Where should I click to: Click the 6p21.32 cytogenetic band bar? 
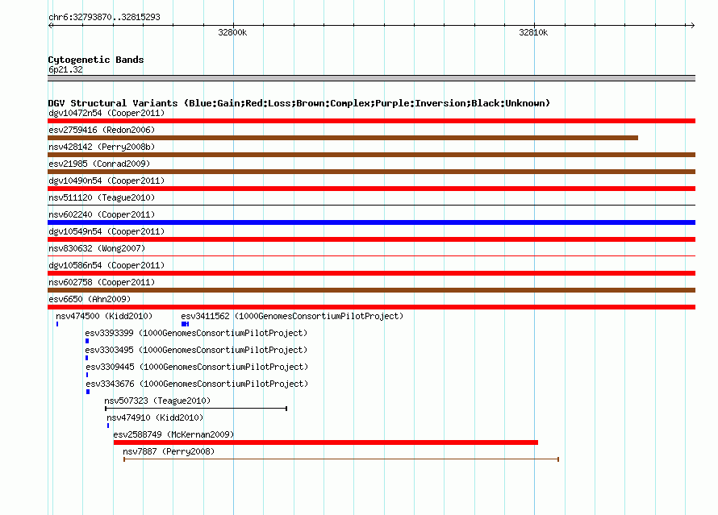coord(371,78)
